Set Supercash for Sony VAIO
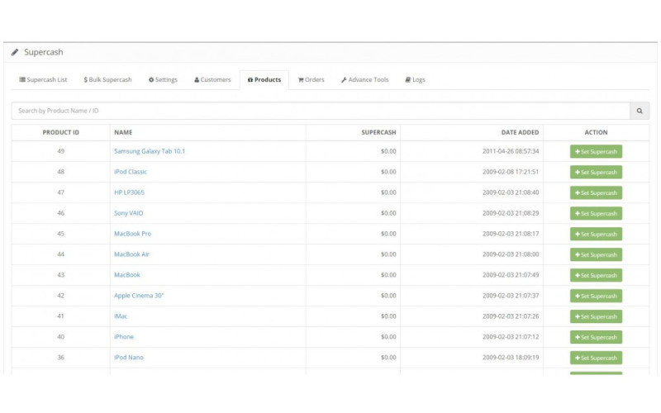661x413 pixels. click(596, 214)
